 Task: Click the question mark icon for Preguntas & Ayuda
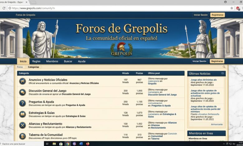pyautogui.click(x=22, y=103)
